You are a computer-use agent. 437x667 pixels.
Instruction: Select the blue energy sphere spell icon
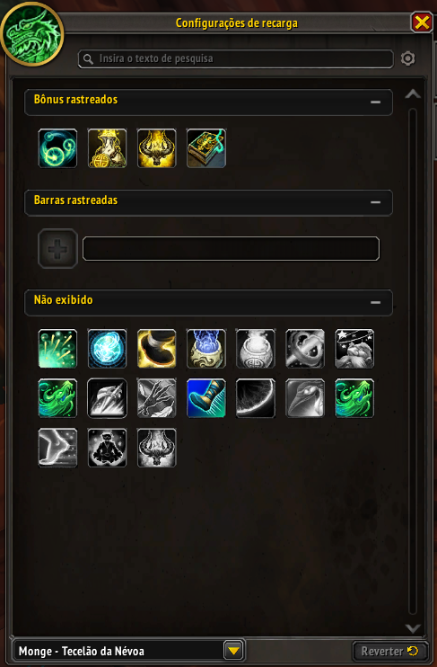(x=107, y=349)
